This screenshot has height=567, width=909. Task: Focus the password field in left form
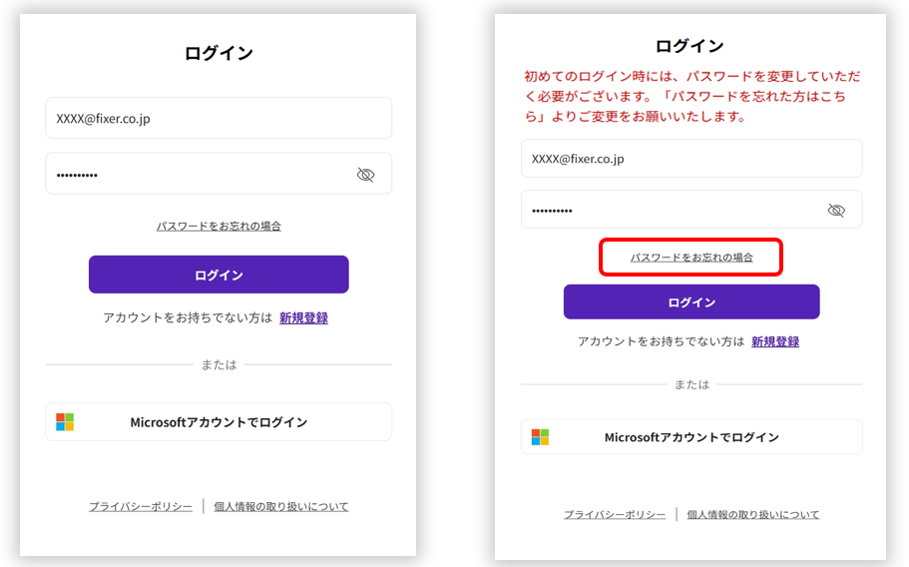[x=200, y=175]
